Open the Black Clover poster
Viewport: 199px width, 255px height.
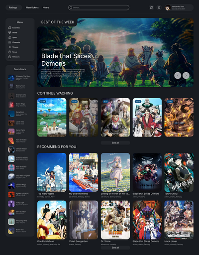click(179, 220)
